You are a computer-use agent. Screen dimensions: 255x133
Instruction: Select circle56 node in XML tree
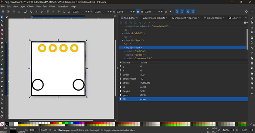click(135, 51)
